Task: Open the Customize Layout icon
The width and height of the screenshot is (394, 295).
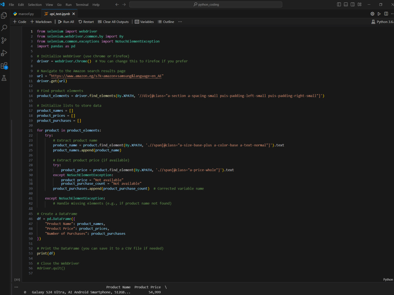Action: (x=360, y=4)
